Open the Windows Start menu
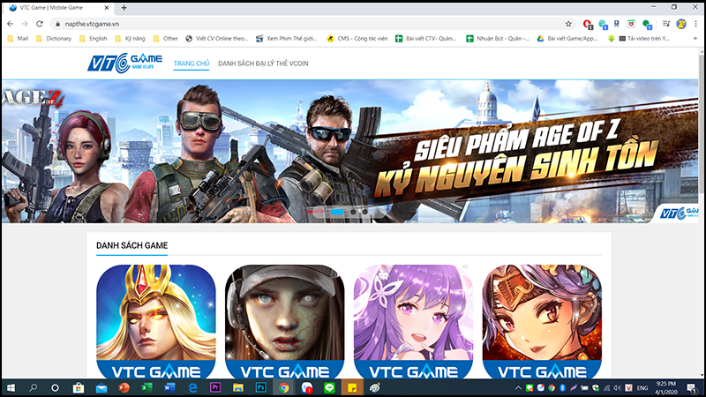This screenshot has width=706, height=397. pos(11,387)
